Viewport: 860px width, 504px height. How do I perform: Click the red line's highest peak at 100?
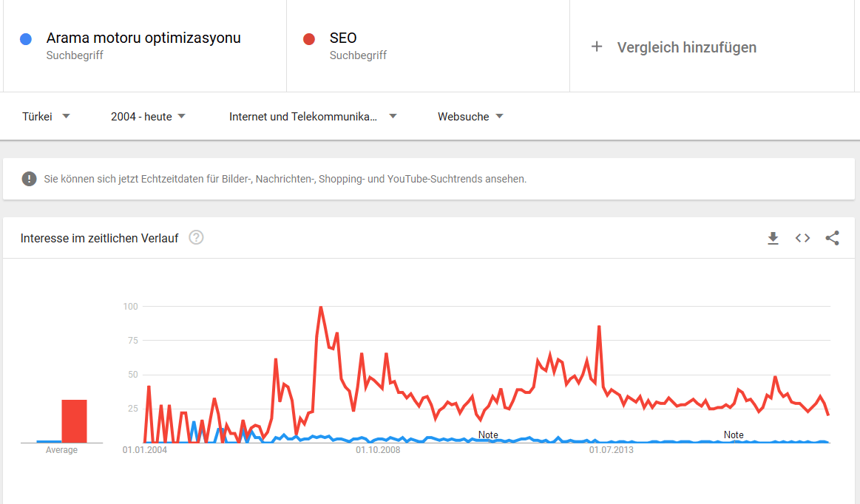point(320,307)
